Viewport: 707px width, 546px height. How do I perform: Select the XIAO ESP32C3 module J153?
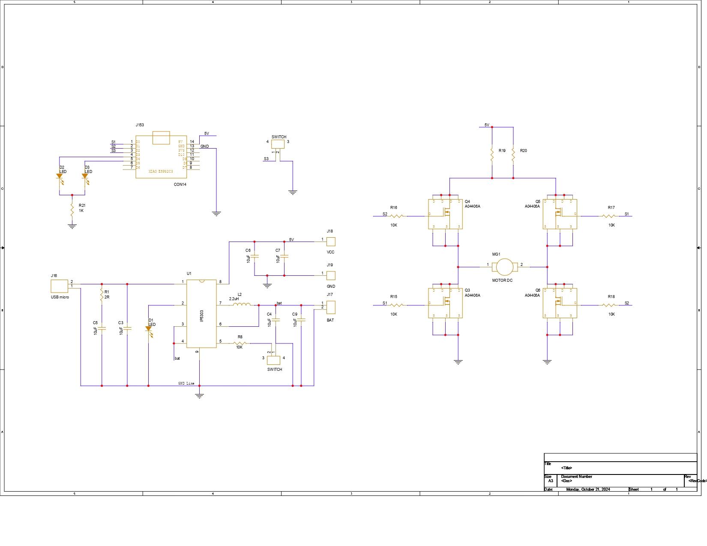161,155
